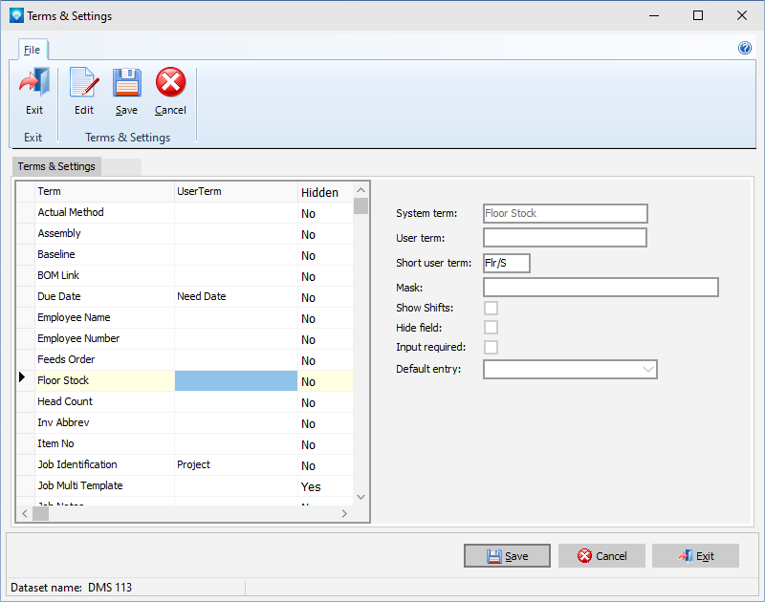Click the bottom Exit button

[x=695, y=556]
